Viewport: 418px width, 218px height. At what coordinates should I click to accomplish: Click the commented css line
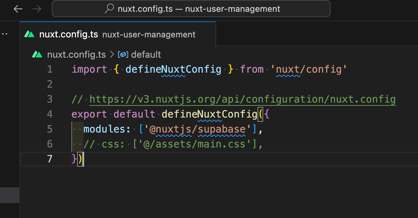click(x=173, y=144)
